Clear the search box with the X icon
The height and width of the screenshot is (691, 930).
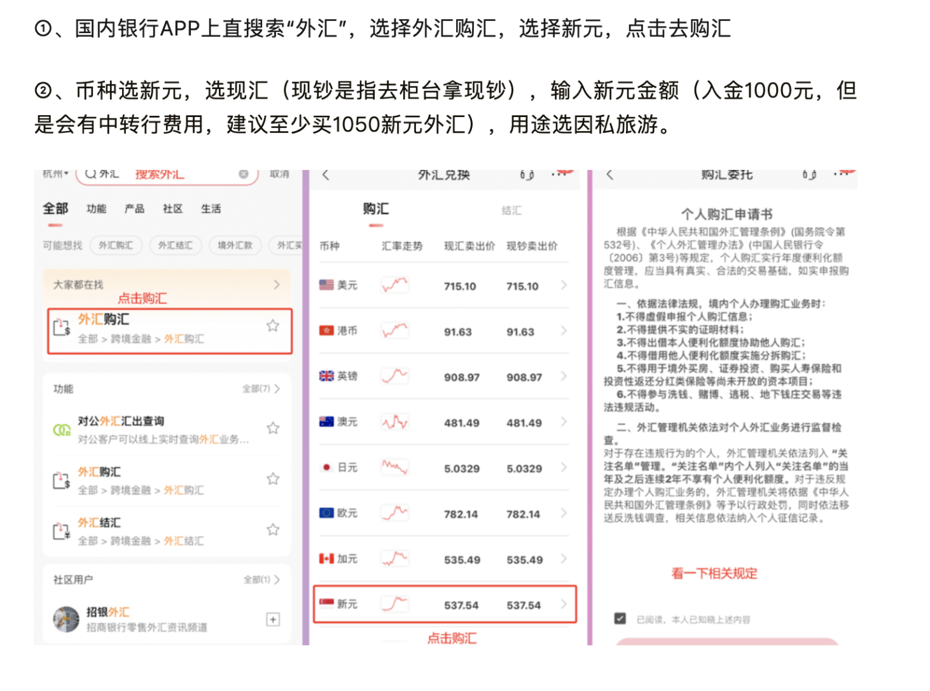tap(243, 174)
